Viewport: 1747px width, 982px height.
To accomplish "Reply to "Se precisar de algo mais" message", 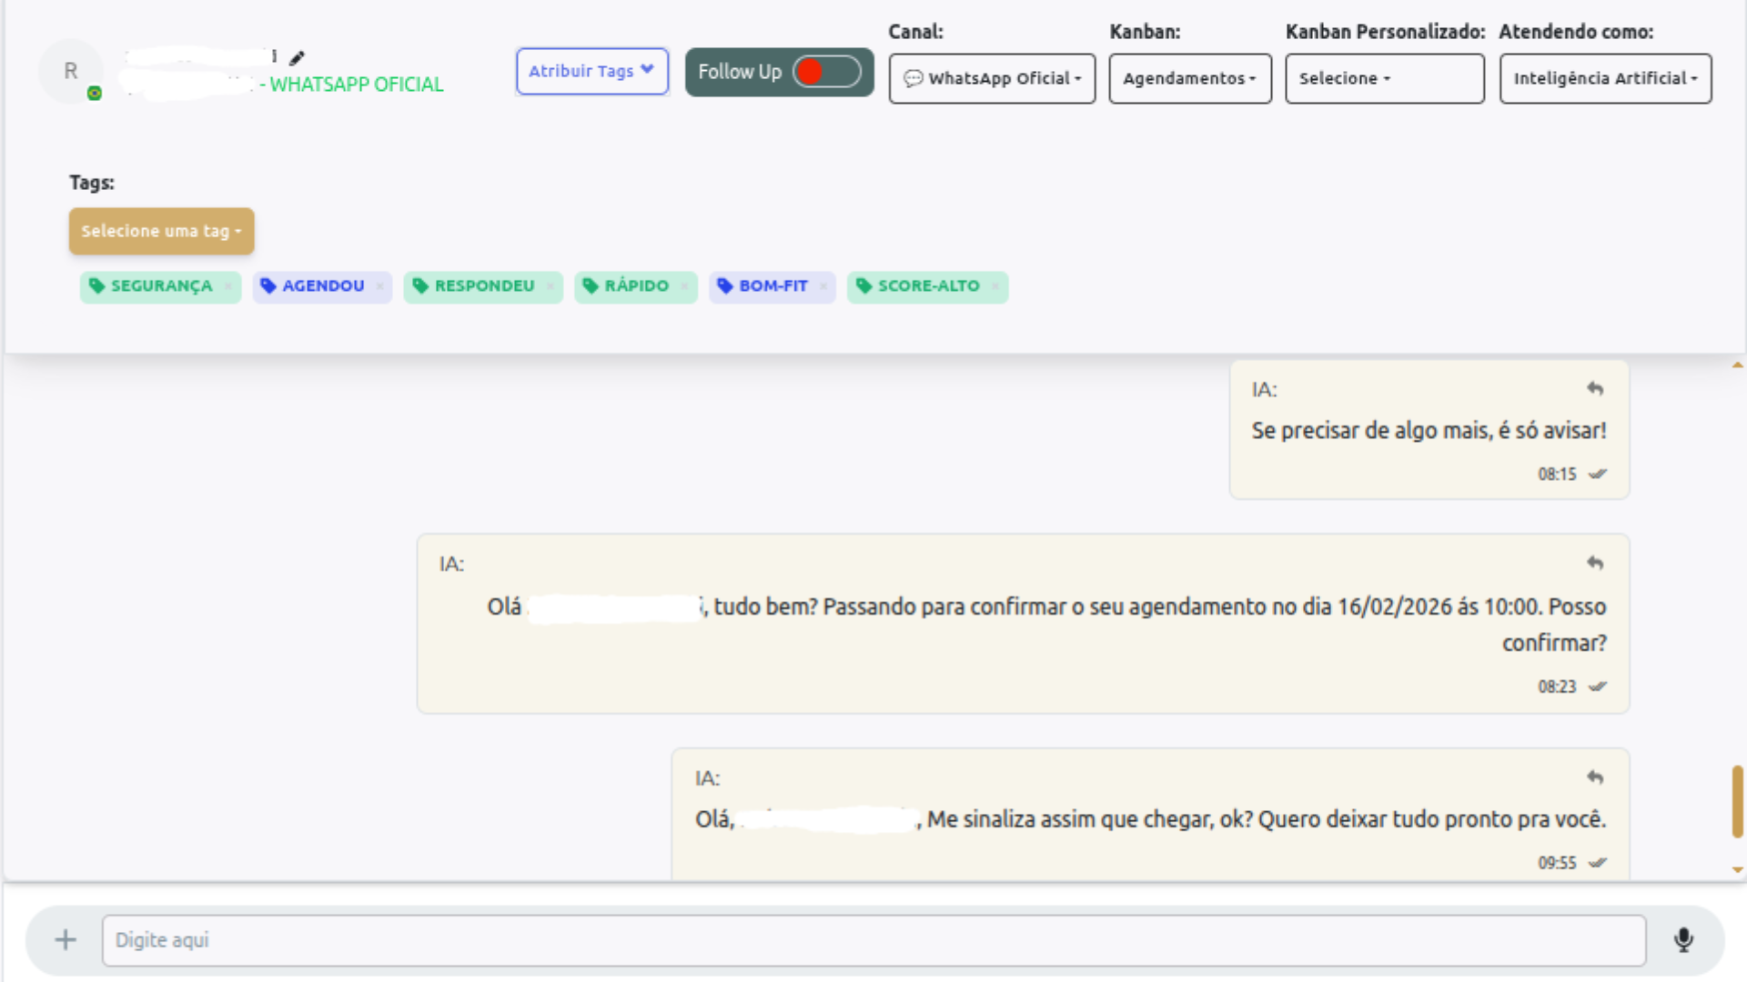I will (1595, 389).
